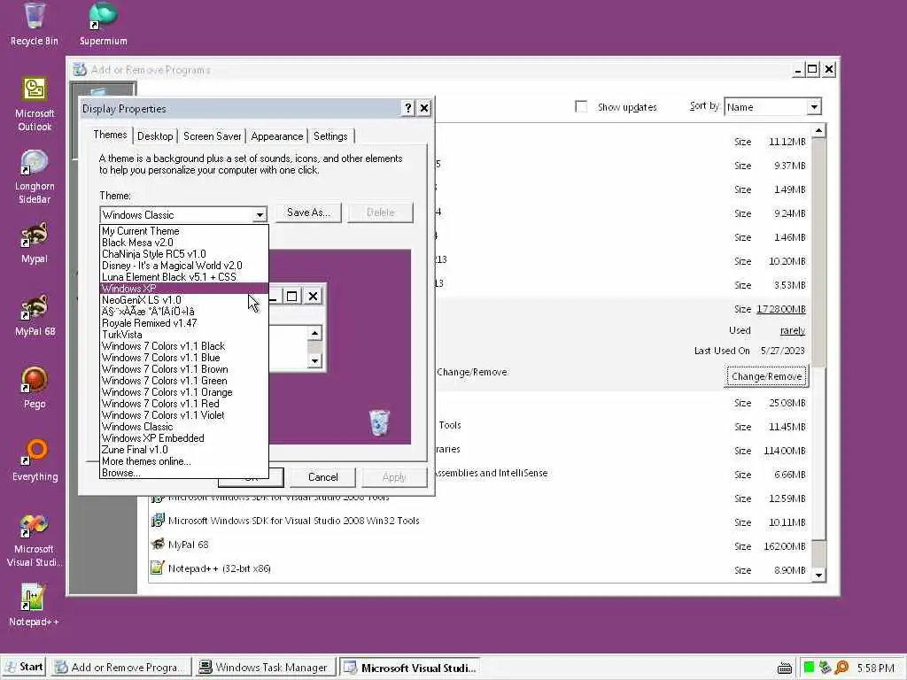The image size is (907, 680).
Task: Switch to the Screen Saver tab
Action: tap(212, 136)
